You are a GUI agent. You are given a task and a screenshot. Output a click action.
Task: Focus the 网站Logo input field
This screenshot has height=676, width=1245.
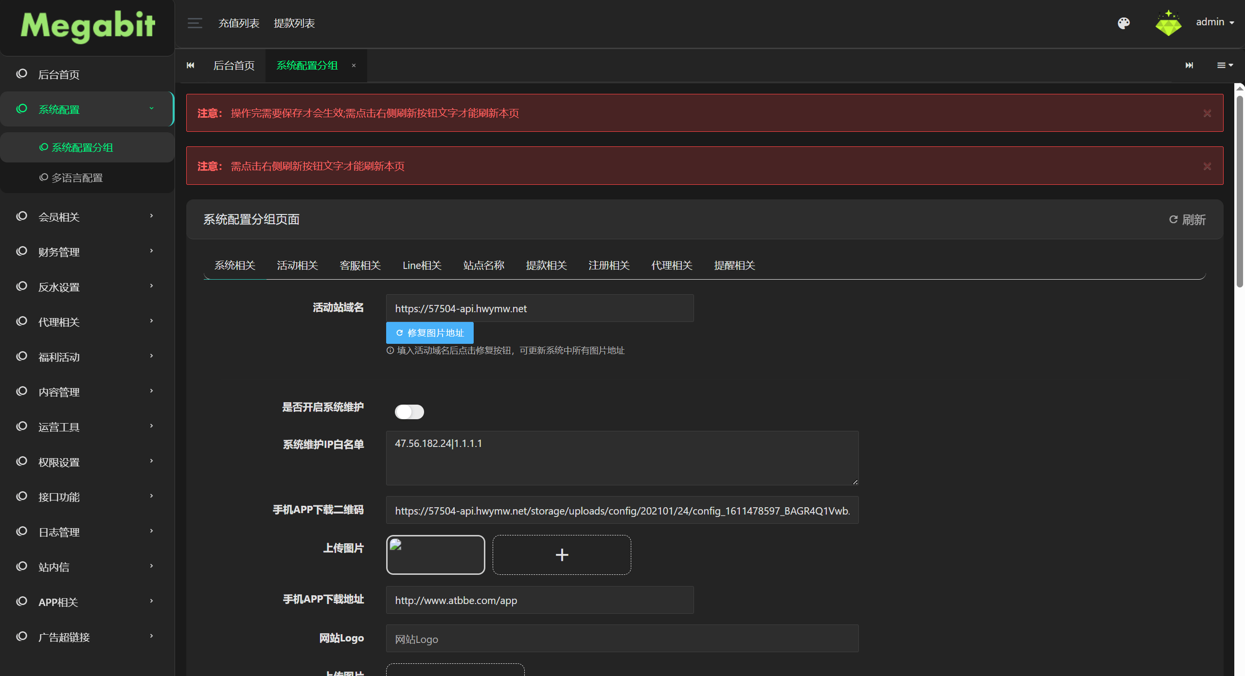(622, 639)
